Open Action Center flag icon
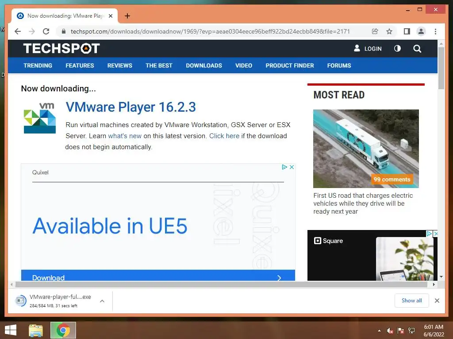The height and width of the screenshot is (339, 453). click(400, 331)
